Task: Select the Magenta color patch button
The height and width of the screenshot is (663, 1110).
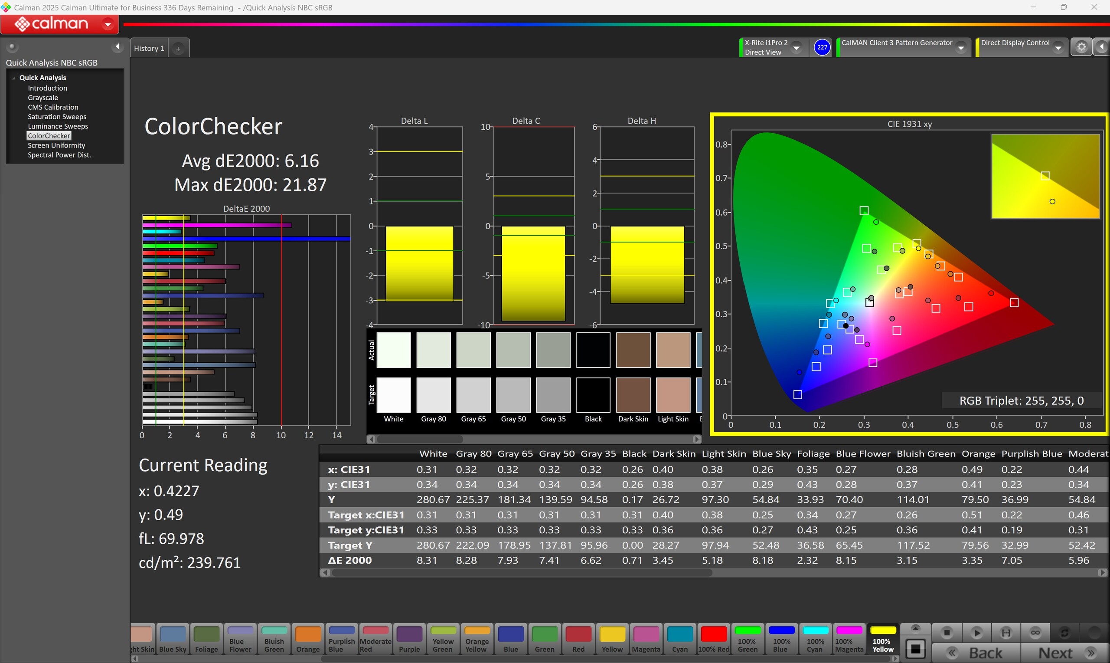Action: coord(646,639)
